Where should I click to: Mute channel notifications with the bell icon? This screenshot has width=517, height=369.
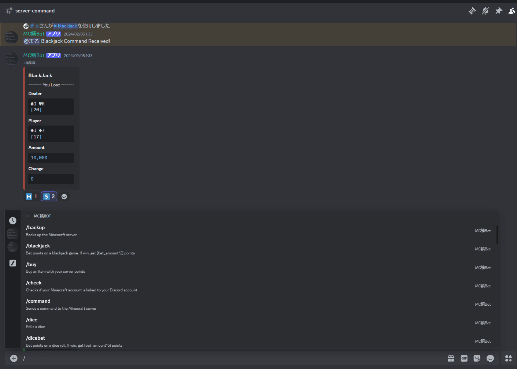click(485, 11)
